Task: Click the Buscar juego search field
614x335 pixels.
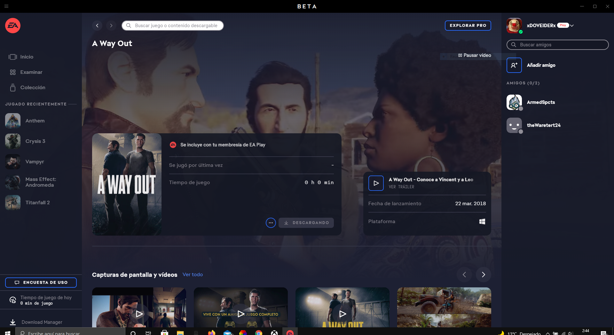Action: (173, 26)
